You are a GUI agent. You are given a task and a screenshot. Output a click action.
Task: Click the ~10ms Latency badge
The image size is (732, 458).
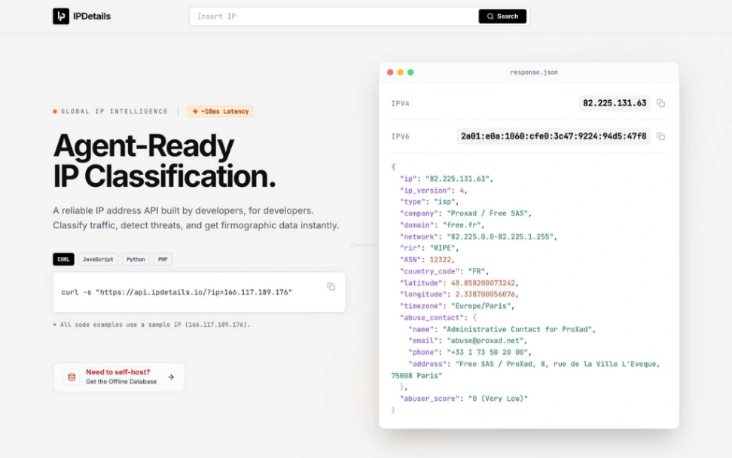point(221,111)
